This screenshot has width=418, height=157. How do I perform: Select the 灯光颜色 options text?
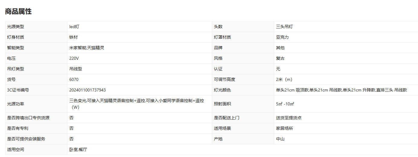[x=341, y=90]
